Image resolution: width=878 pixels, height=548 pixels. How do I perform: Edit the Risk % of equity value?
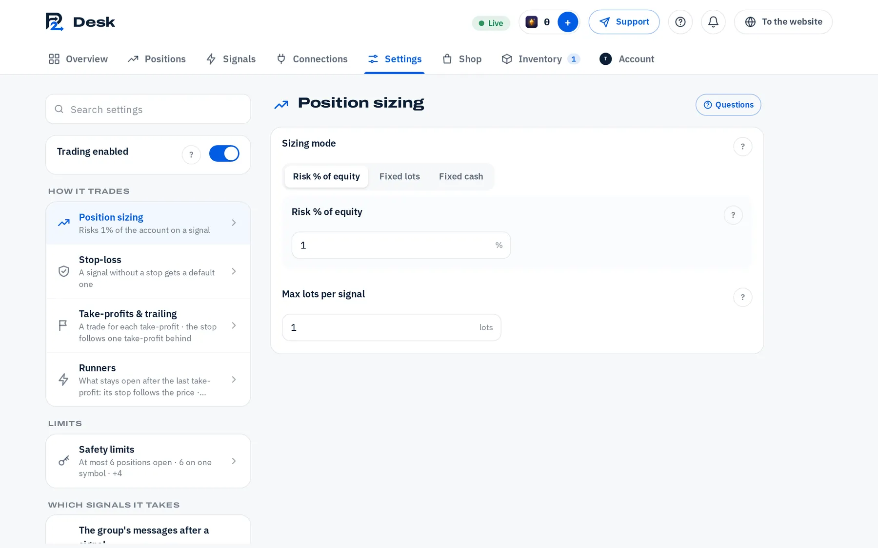coord(401,245)
